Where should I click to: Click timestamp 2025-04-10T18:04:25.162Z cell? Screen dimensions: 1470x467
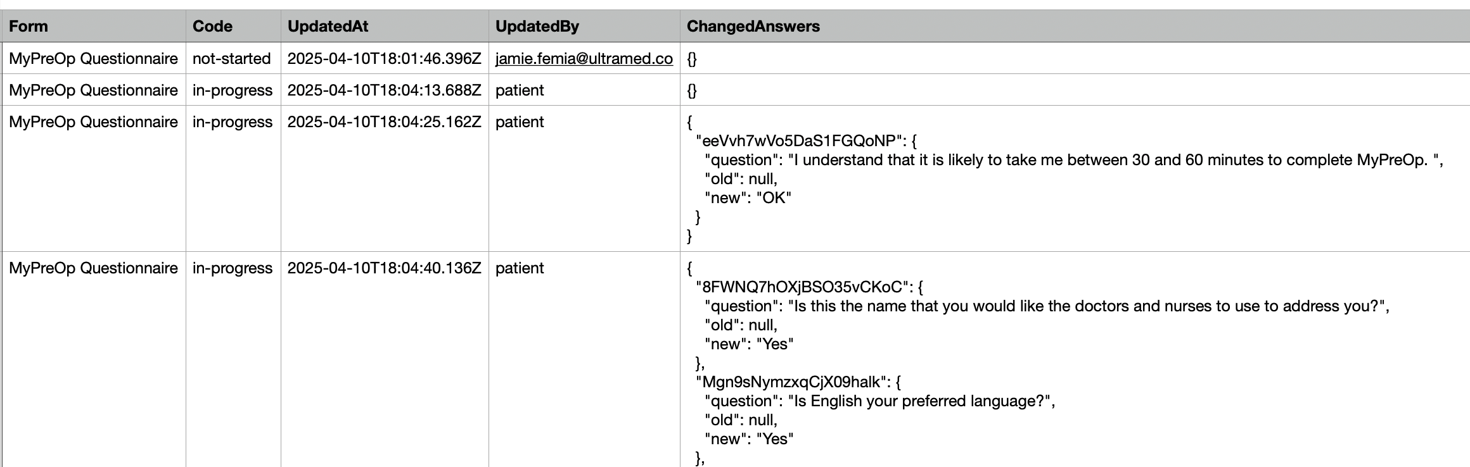click(x=384, y=121)
